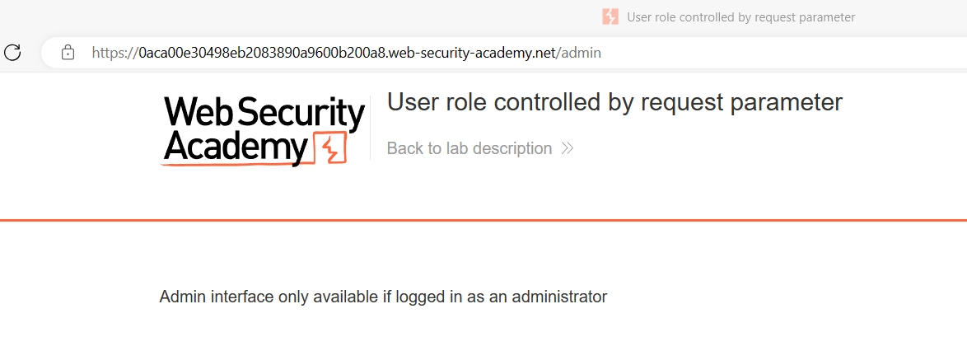Open site information via the lock icon

coord(68,53)
